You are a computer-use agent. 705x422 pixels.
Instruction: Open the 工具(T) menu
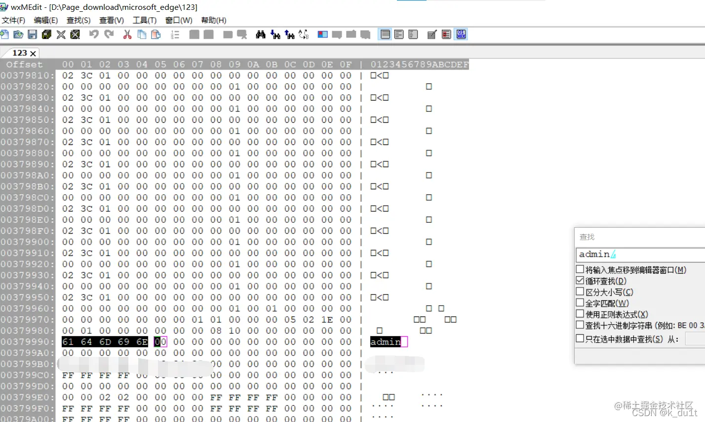[x=144, y=20]
